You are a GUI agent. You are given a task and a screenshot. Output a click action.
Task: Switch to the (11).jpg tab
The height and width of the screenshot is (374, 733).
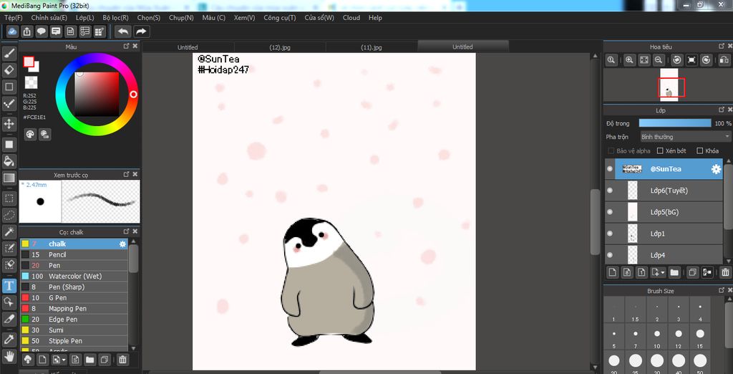[372, 47]
